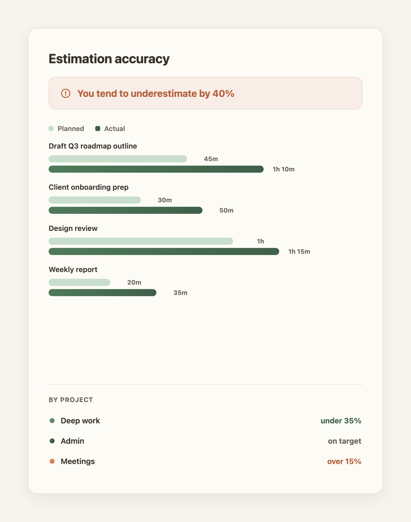Click the 1h planned bar for Design review
Viewport: 411px width, 522px height.
coord(141,241)
